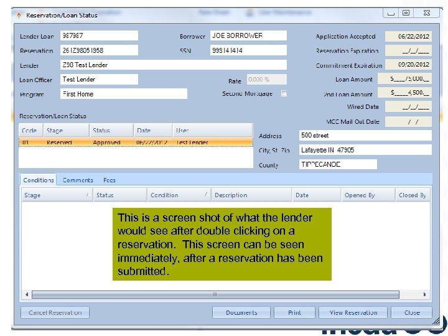Viewport: 448px width, 336px height.
Task: Click the horizontal scrollbar left arrow
Action: [27, 294]
